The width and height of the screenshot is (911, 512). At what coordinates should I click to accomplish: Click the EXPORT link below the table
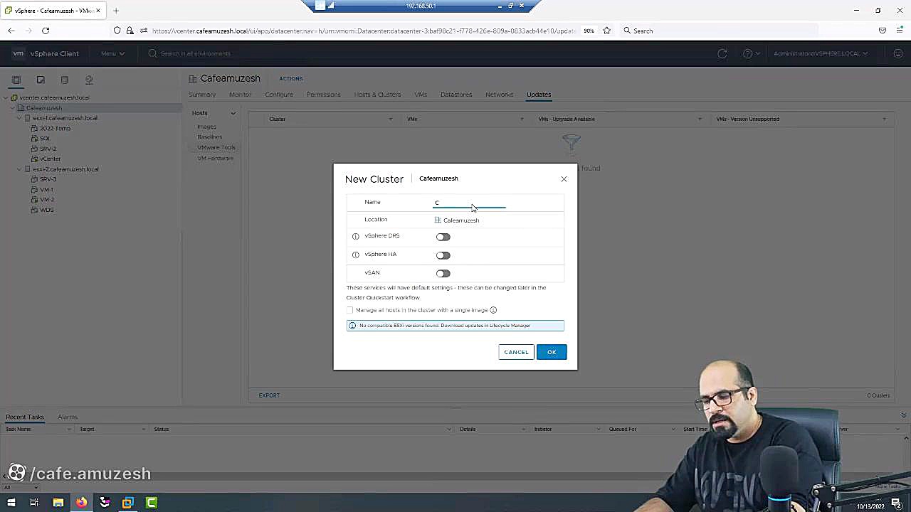click(269, 395)
